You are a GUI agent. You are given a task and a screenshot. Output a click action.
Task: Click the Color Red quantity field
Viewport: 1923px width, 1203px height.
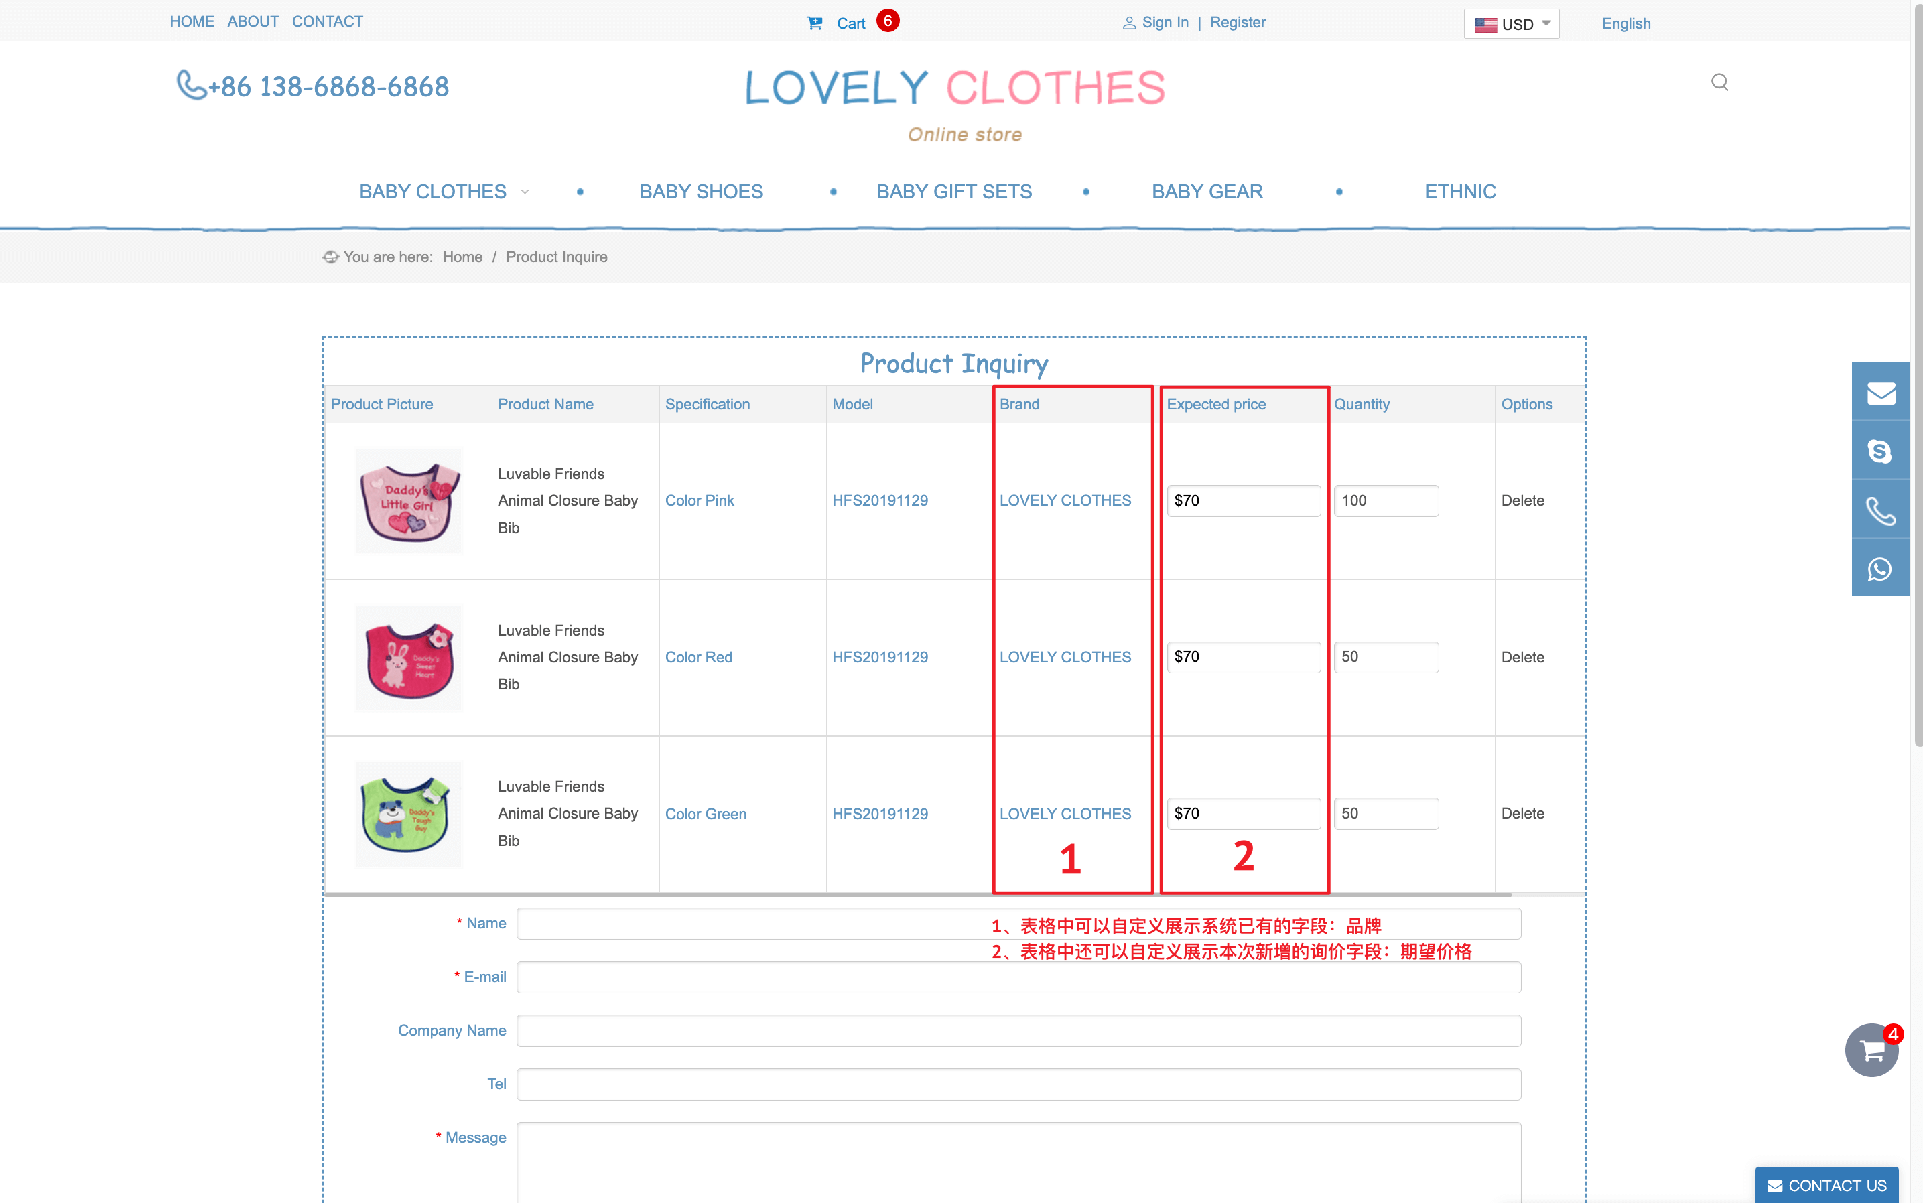pos(1386,657)
